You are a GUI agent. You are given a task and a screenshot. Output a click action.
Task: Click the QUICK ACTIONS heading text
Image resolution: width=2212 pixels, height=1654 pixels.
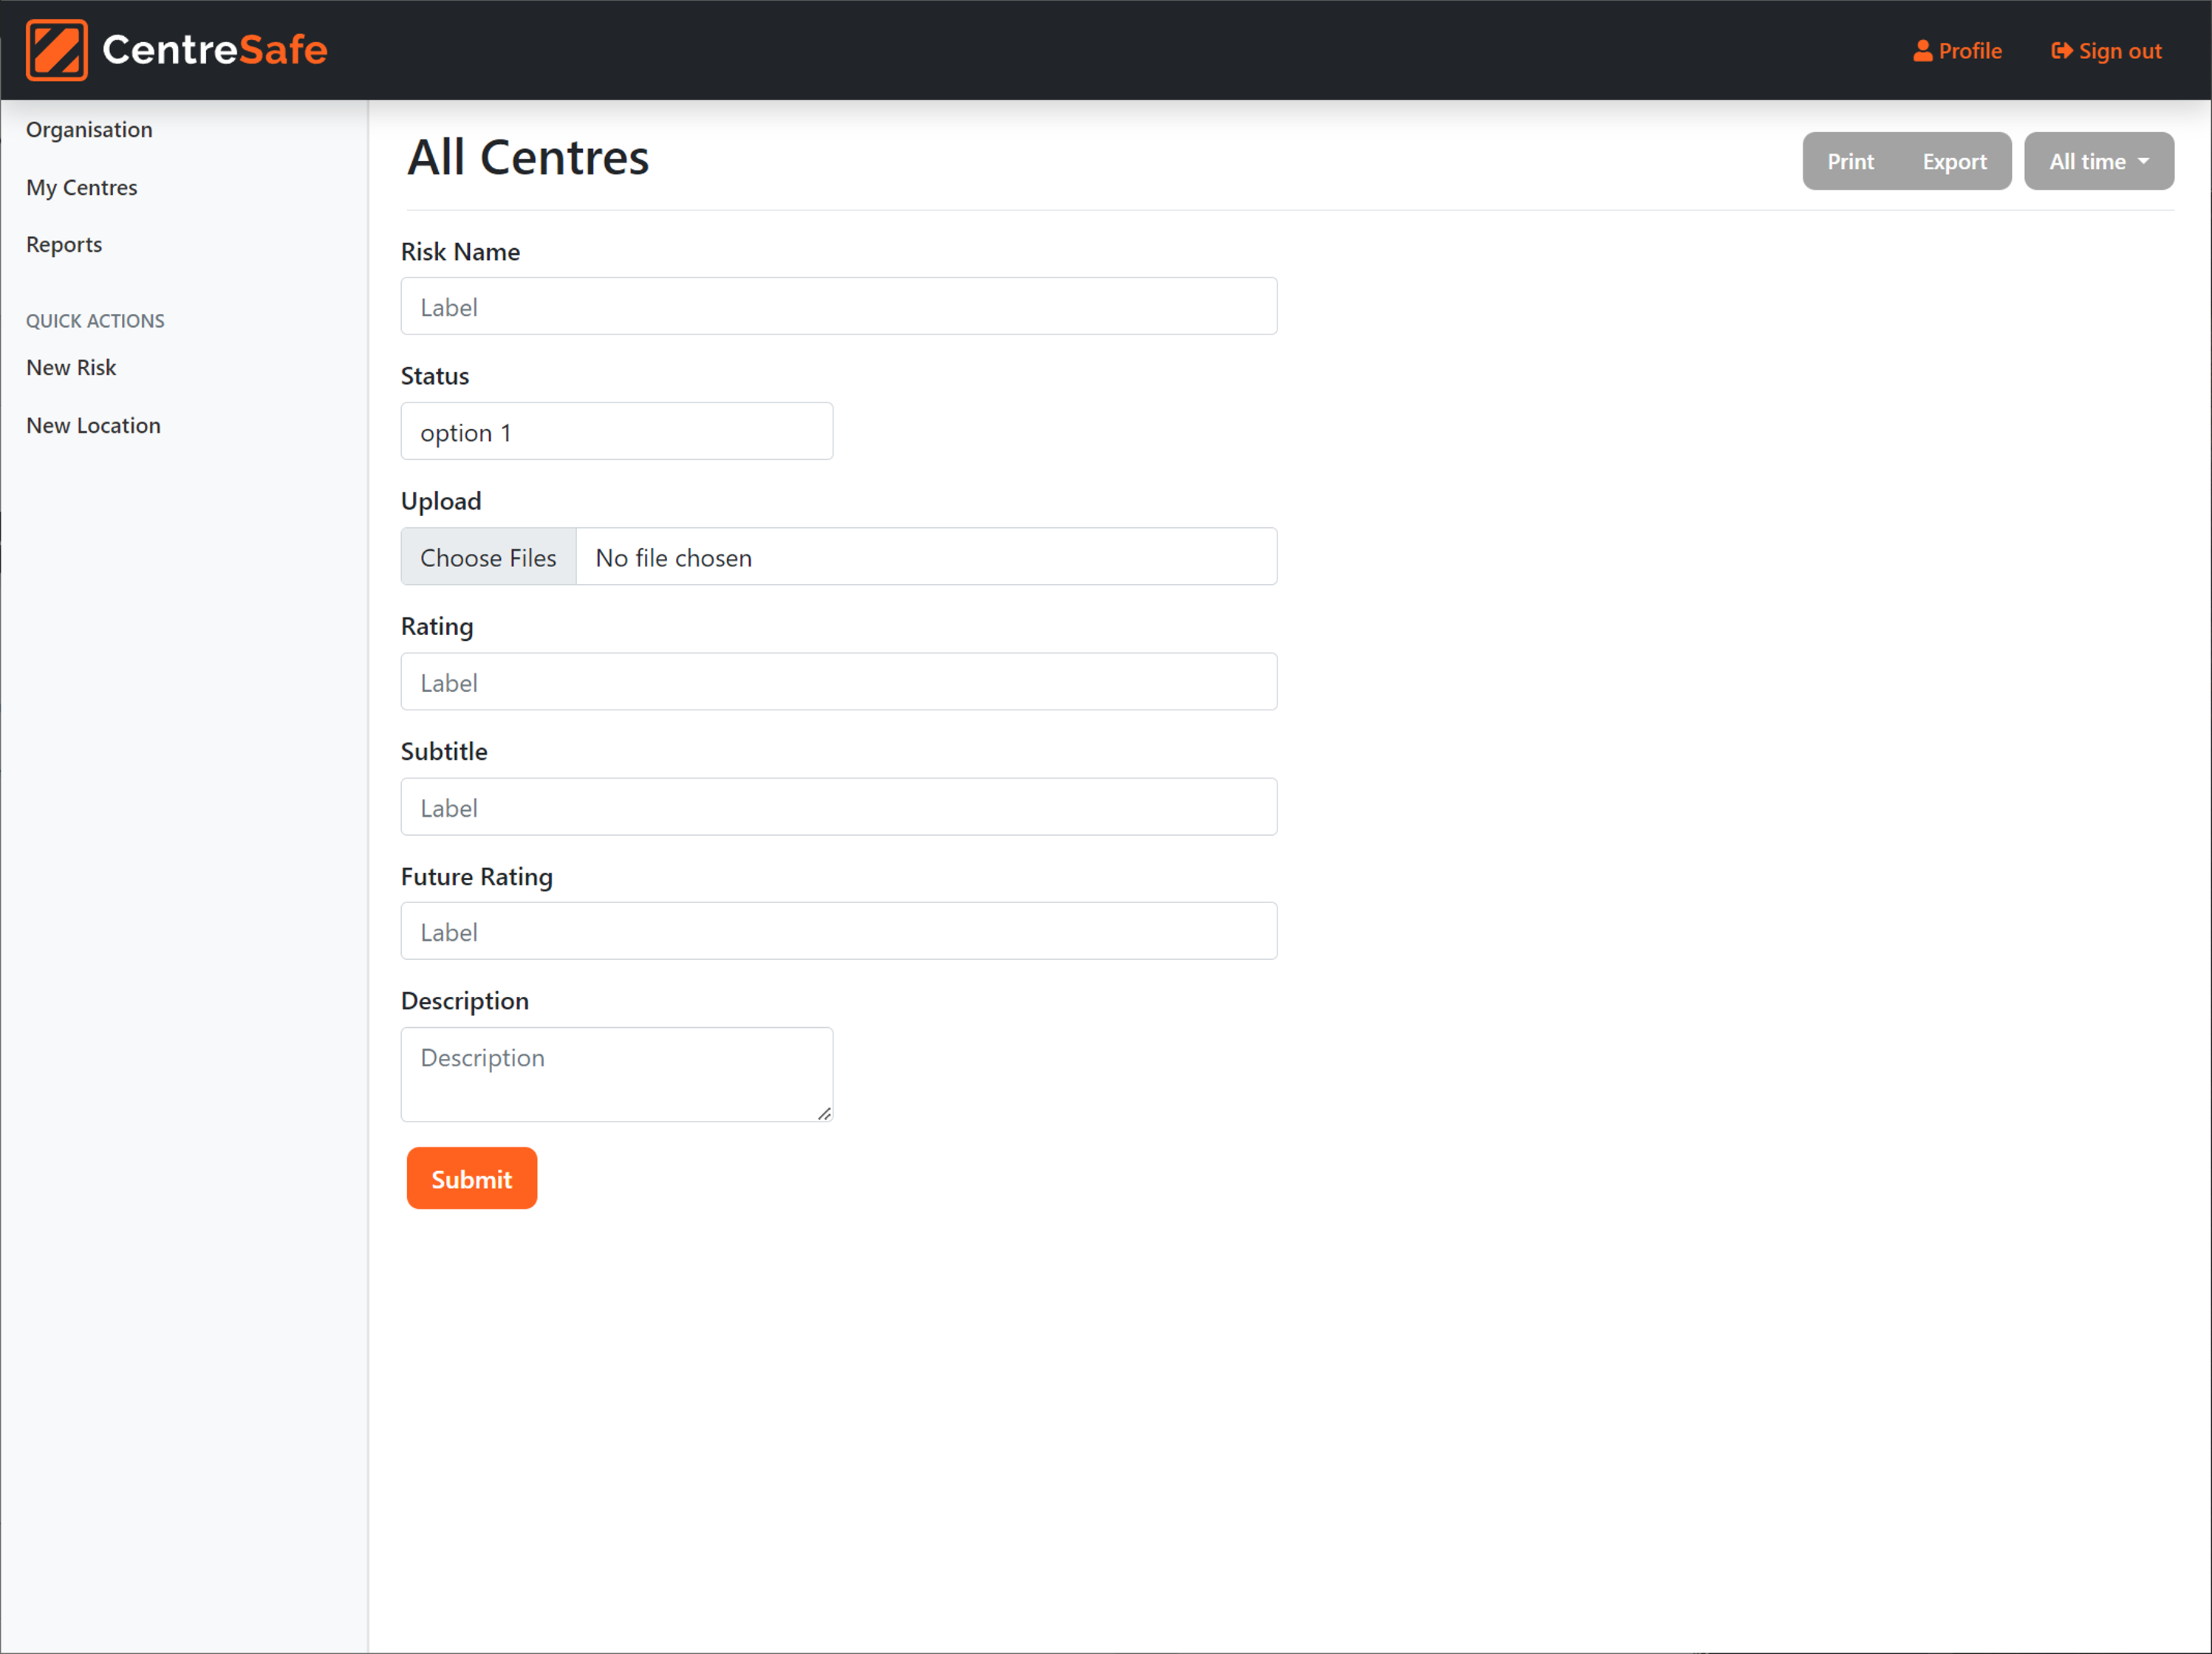(x=95, y=320)
